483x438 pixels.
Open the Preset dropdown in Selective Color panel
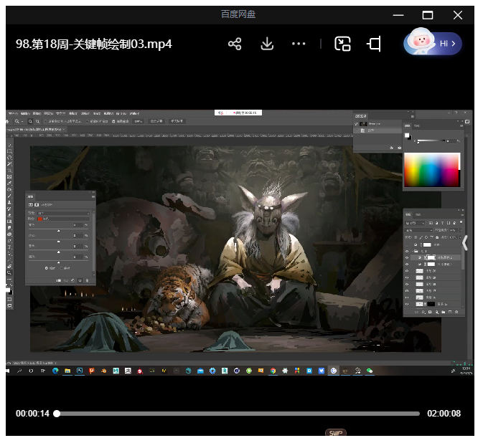click(x=63, y=213)
